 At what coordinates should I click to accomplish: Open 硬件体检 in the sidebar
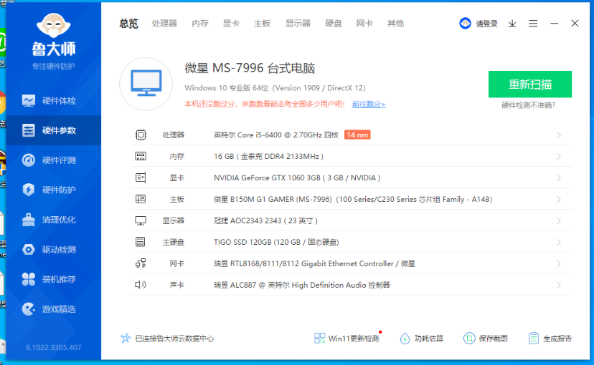pos(53,100)
